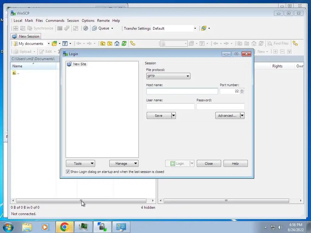Click the Advanced... button
The width and height of the screenshot is (311, 233).
tap(227, 116)
